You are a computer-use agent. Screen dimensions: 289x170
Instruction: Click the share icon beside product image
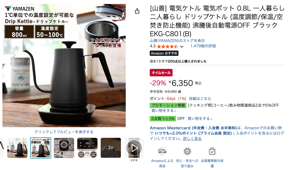pyautogui.click(x=137, y=11)
